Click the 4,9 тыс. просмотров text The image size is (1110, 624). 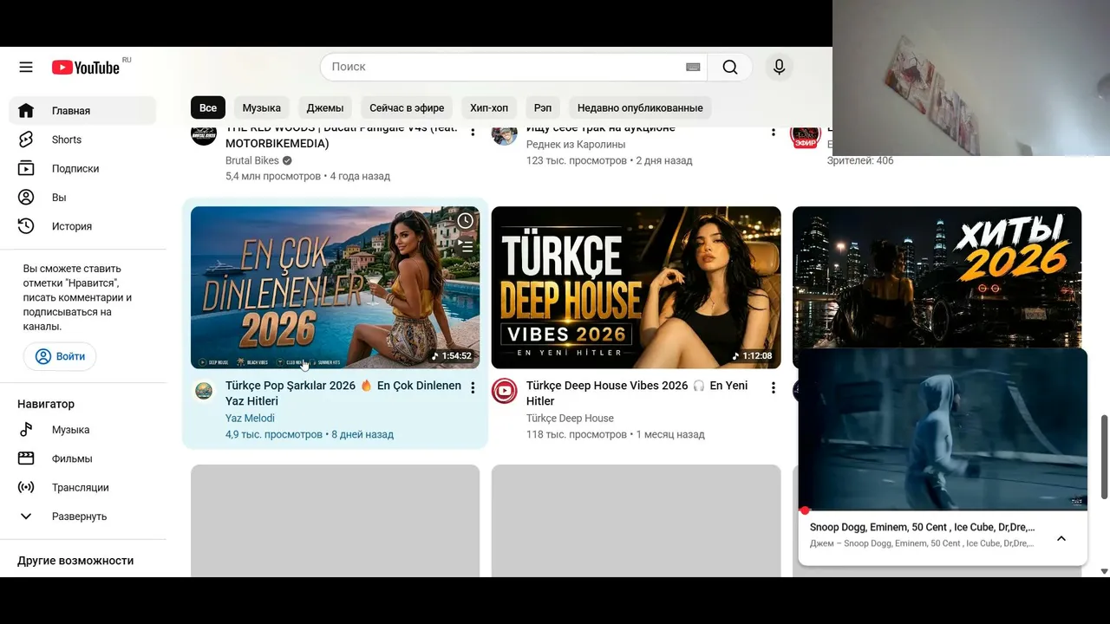click(x=274, y=434)
